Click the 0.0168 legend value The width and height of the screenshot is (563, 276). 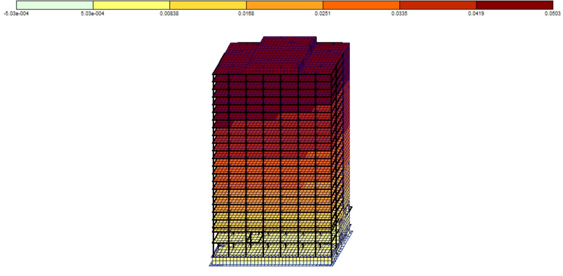click(246, 14)
